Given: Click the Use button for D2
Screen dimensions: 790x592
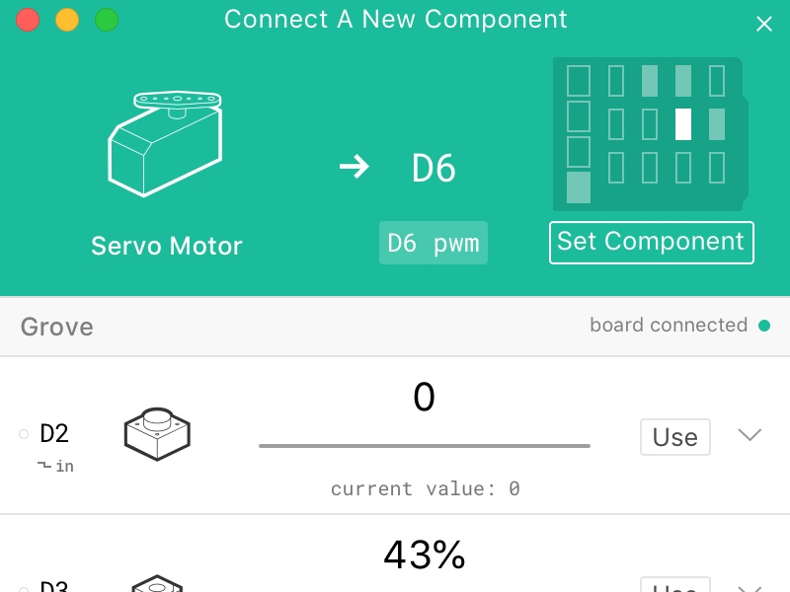Looking at the screenshot, I should (x=675, y=437).
